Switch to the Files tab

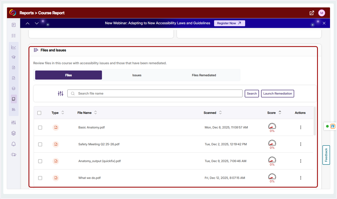69,75
